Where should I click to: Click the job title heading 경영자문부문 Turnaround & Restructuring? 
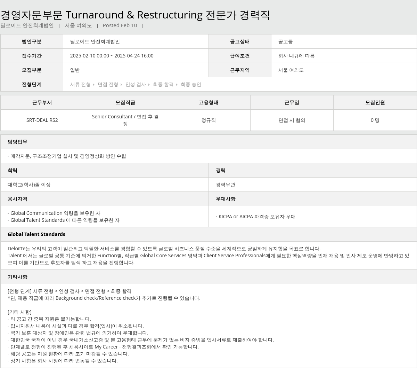click(135, 15)
